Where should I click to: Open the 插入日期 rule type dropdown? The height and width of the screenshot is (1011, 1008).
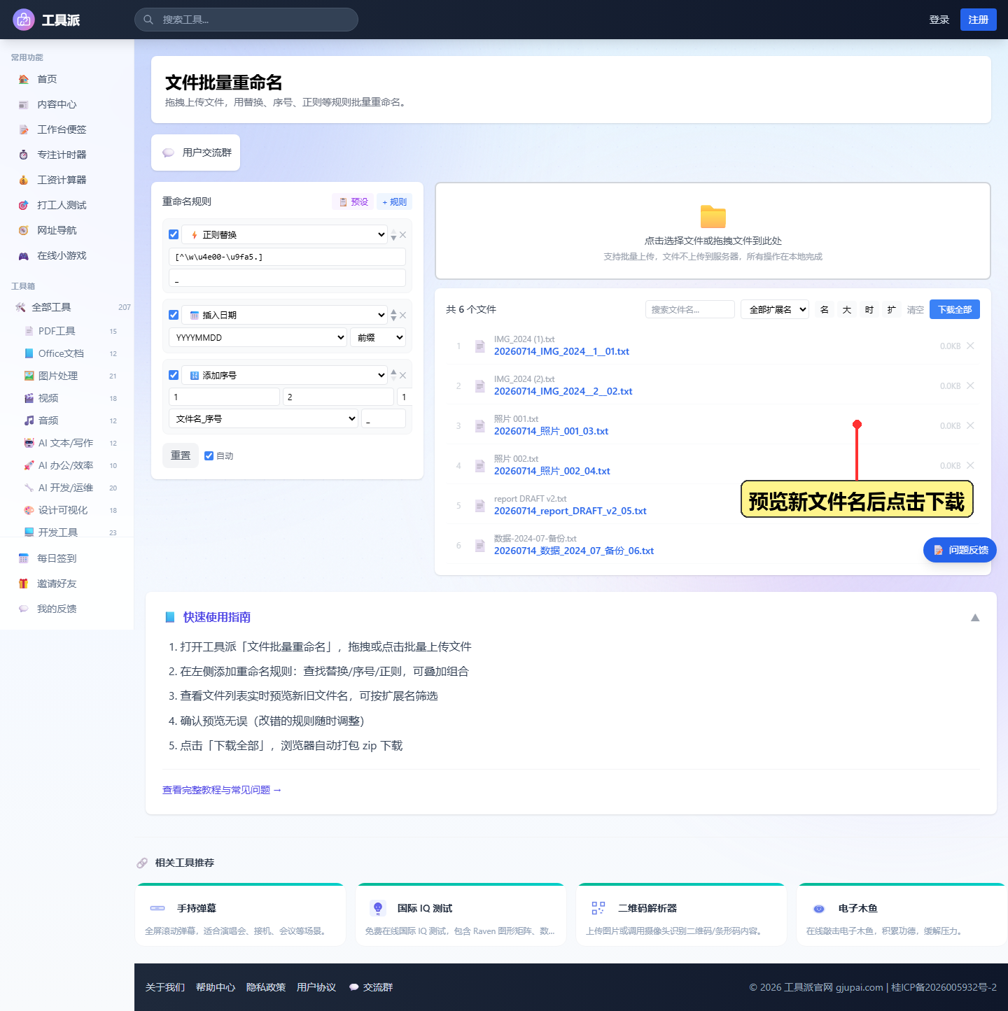[285, 315]
